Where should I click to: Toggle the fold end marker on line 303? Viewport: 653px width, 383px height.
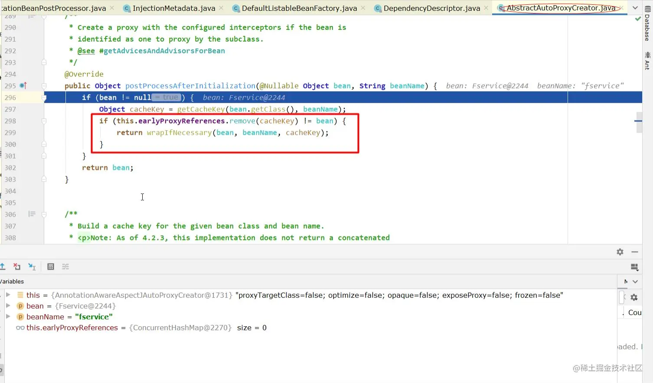44,179
